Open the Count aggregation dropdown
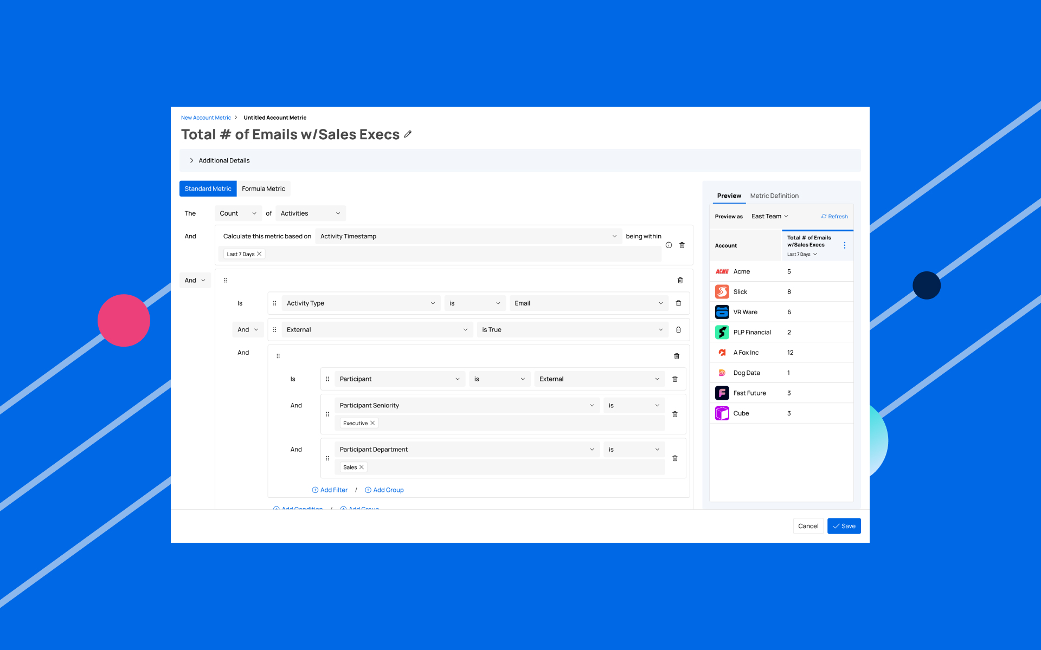The image size is (1041, 650). coord(238,213)
